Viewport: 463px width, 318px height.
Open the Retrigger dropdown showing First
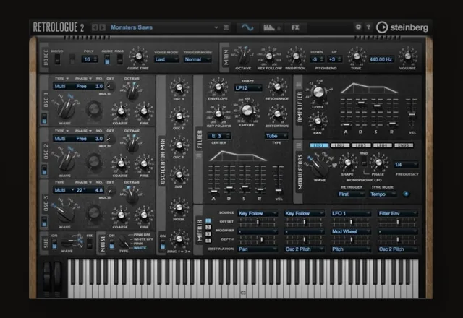point(352,194)
